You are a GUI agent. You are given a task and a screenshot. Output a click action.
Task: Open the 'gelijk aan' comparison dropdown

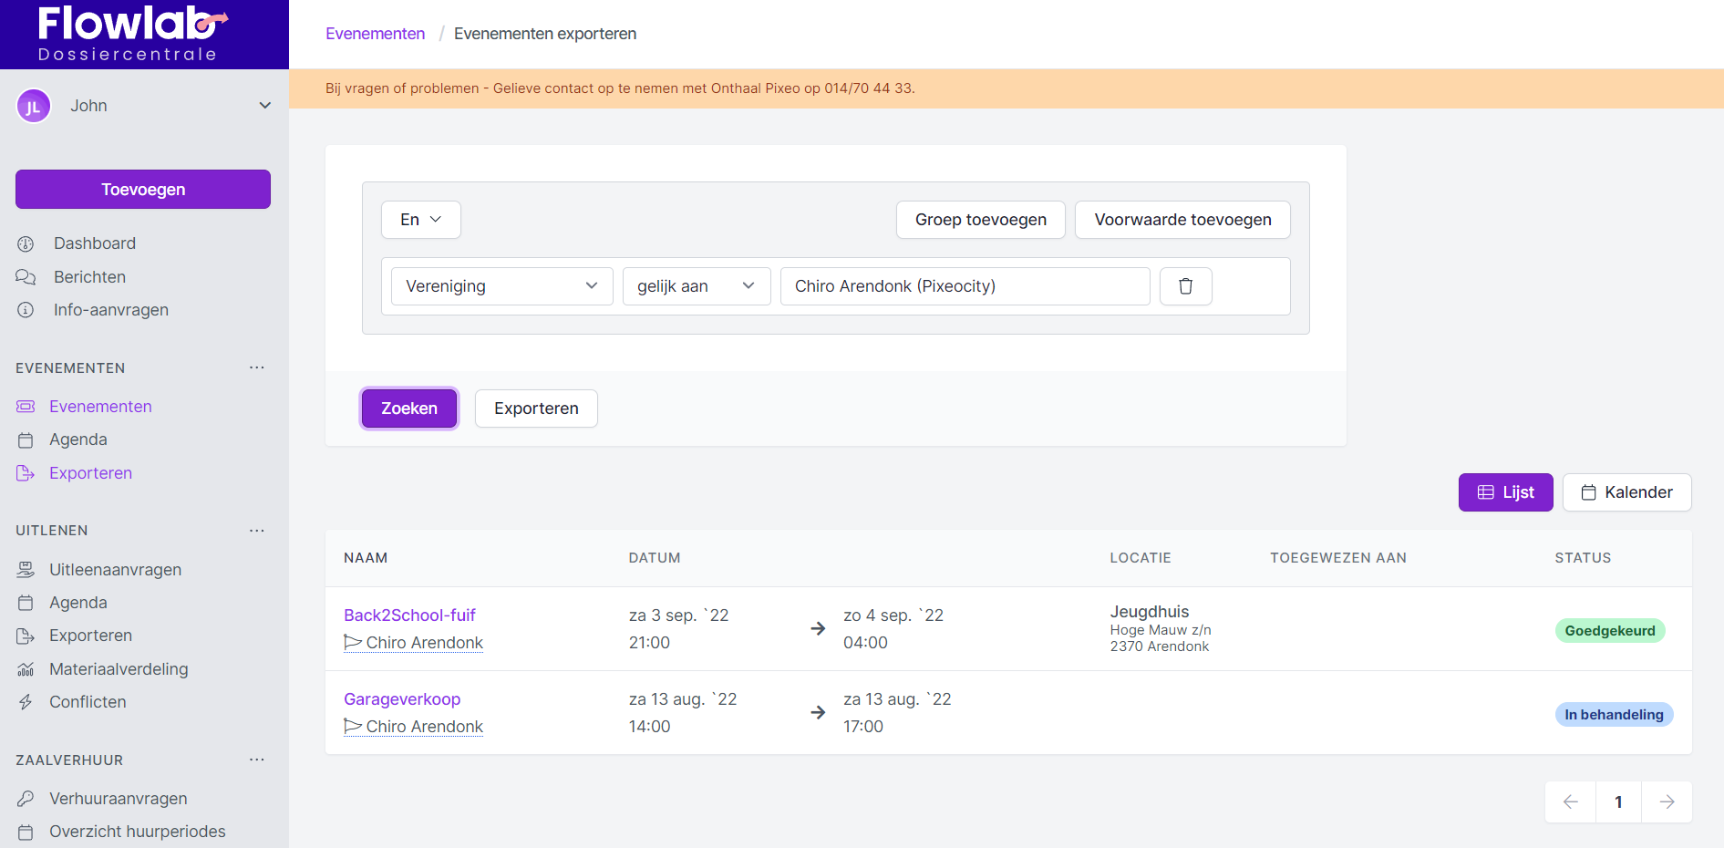[696, 286]
